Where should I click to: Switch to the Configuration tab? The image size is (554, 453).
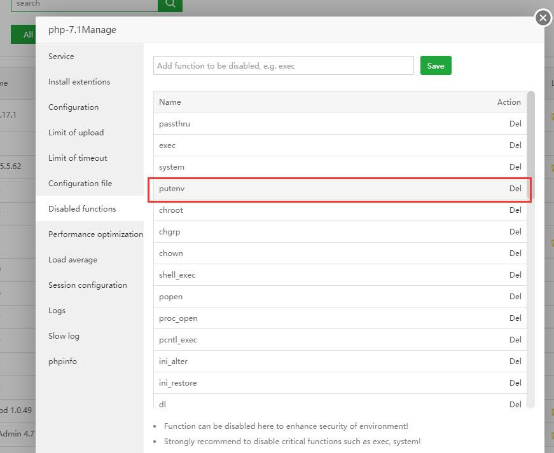tap(73, 107)
